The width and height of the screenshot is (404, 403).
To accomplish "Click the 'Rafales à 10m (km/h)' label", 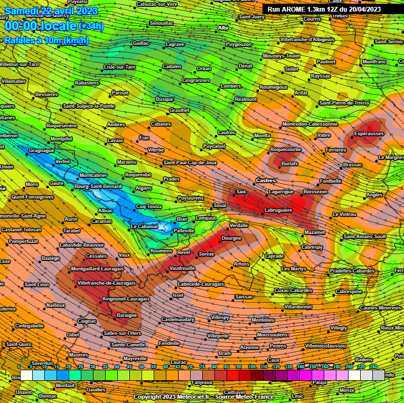I will [46, 41].
